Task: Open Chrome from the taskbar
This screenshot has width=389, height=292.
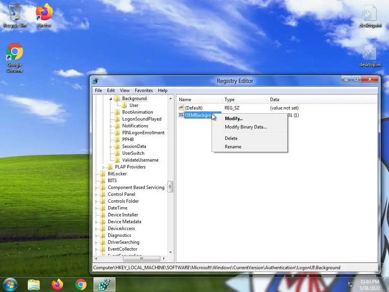Action: 81,284
